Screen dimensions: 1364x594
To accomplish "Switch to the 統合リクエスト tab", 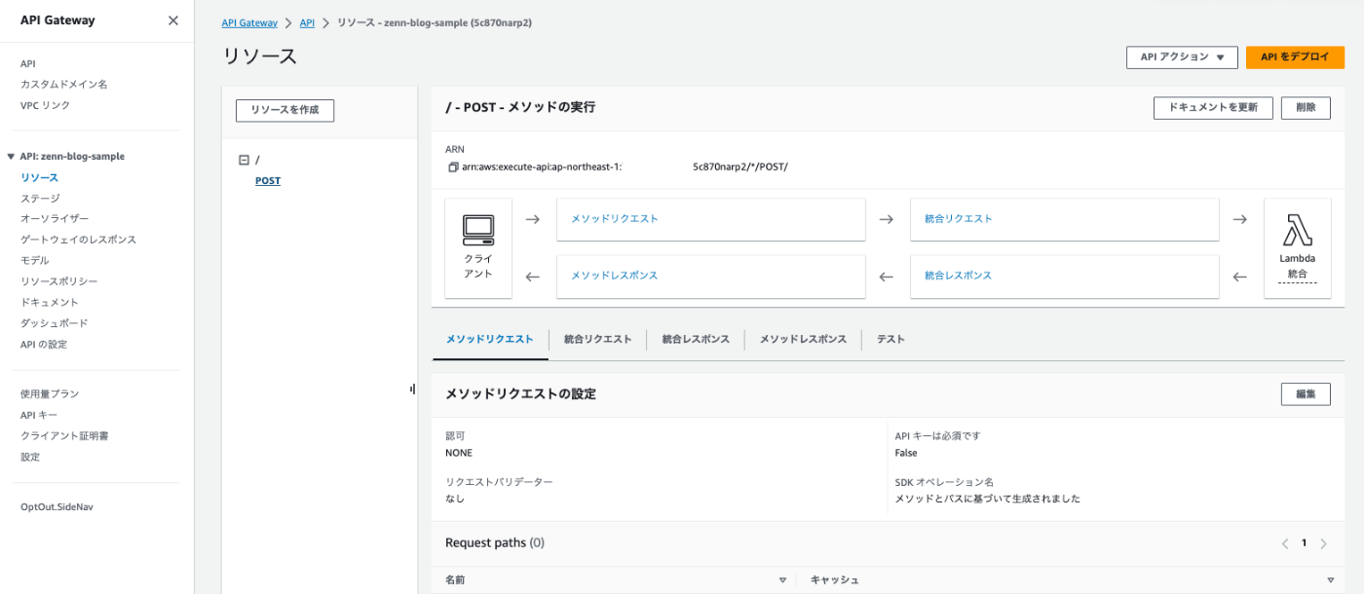I will [x=597, y=339].
